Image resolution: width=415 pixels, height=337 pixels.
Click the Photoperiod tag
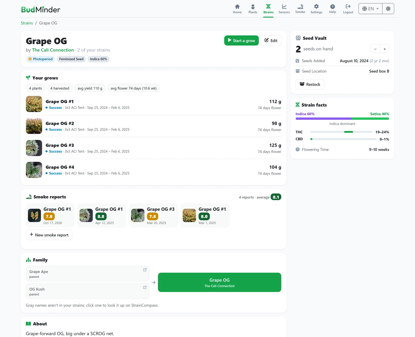pos(40,59)
